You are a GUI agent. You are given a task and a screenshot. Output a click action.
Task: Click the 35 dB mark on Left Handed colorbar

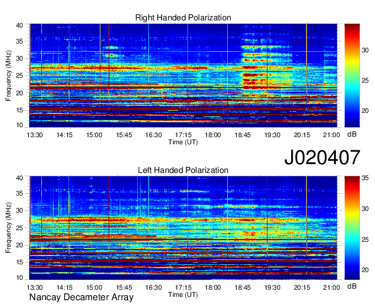tap(365, 178)
